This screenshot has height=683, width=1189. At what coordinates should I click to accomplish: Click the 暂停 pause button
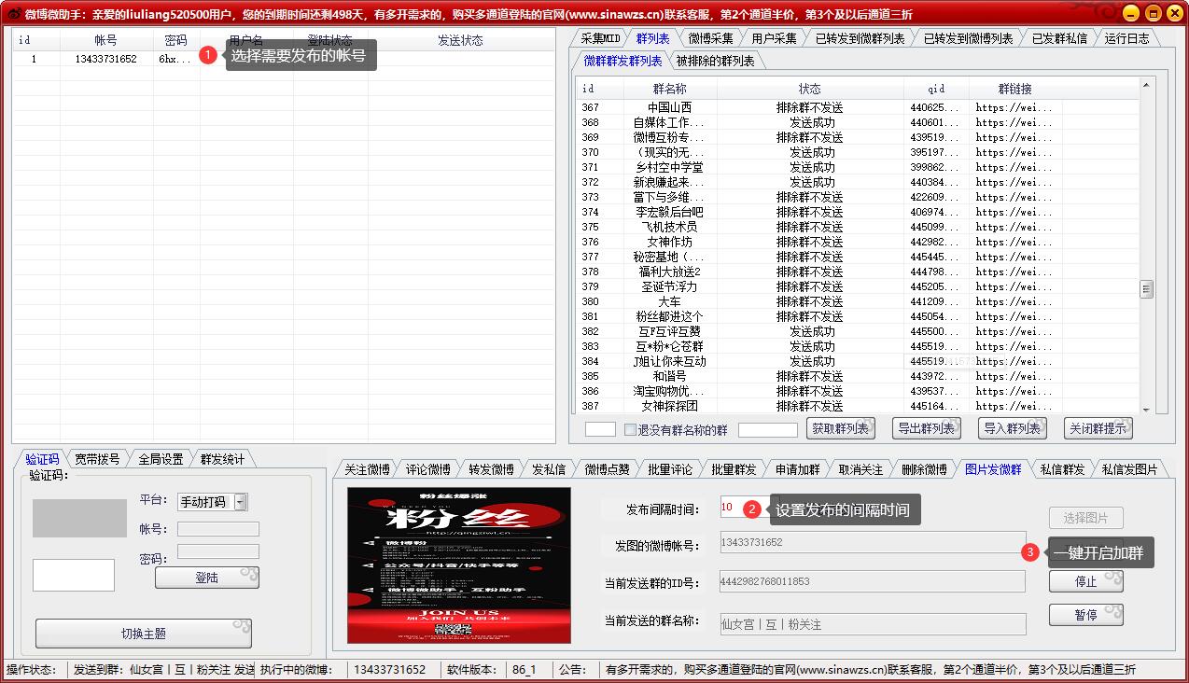[1085, 615]
